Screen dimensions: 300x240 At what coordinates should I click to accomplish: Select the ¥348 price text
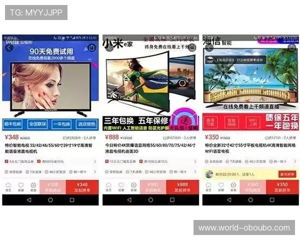pyautogui.click(x=11, y=137)
